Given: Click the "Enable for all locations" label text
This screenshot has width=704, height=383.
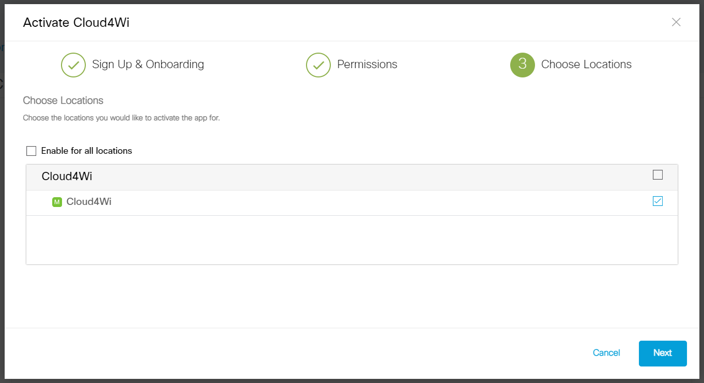Looking at the screenshot, I should (86, 151).
